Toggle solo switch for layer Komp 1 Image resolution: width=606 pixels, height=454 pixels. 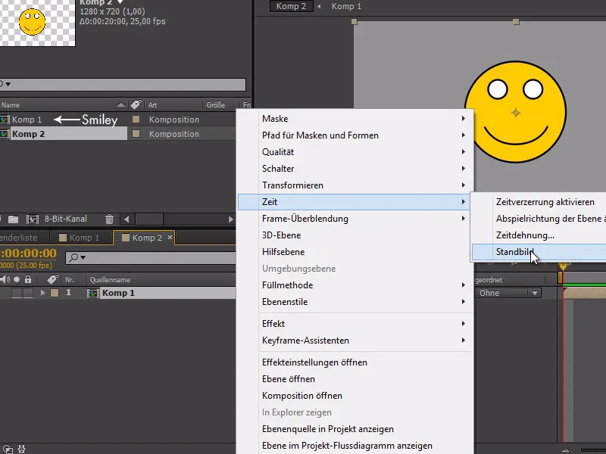pos(17,293)
